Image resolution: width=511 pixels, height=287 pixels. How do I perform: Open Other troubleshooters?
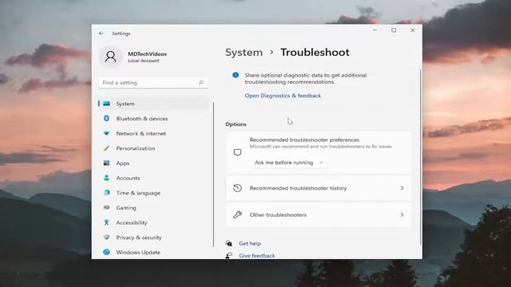319,214
